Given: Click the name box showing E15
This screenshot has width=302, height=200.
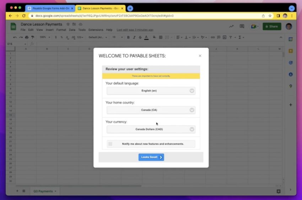Looking at the screenshot, I should pyautogui.click(x=17, y=44).
